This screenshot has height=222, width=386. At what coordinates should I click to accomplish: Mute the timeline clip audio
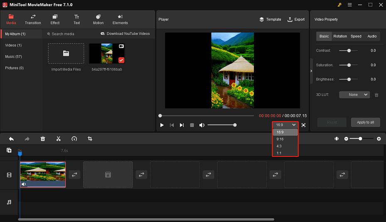(x=24, y=184)
